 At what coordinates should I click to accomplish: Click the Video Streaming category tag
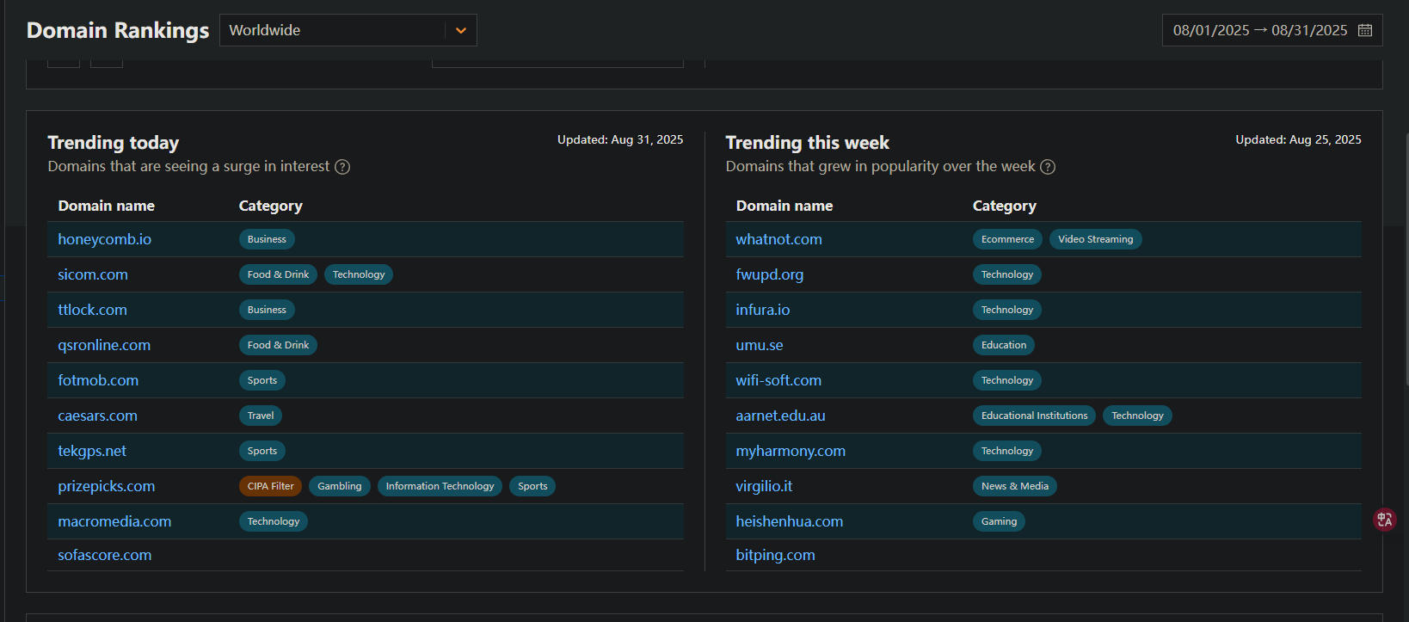coord(1095,239)
